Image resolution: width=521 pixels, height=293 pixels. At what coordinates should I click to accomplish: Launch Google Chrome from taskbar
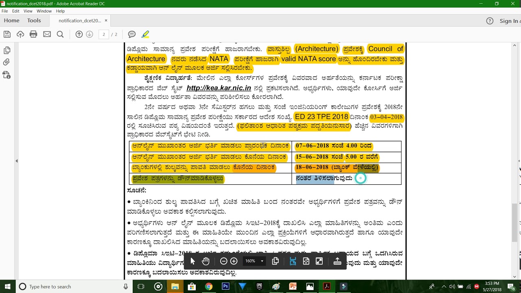point(208,286)
